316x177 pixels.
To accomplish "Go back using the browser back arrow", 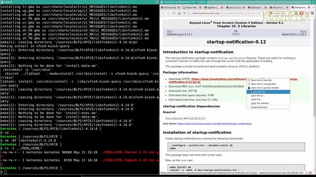I will point(163,13).
